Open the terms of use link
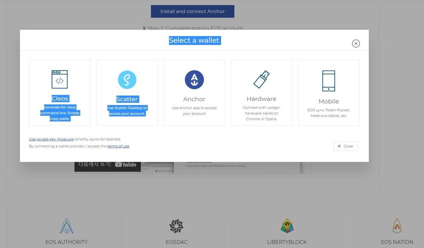Image resolution: width=424 pixels, height=248 pixels. coord(118,146)
